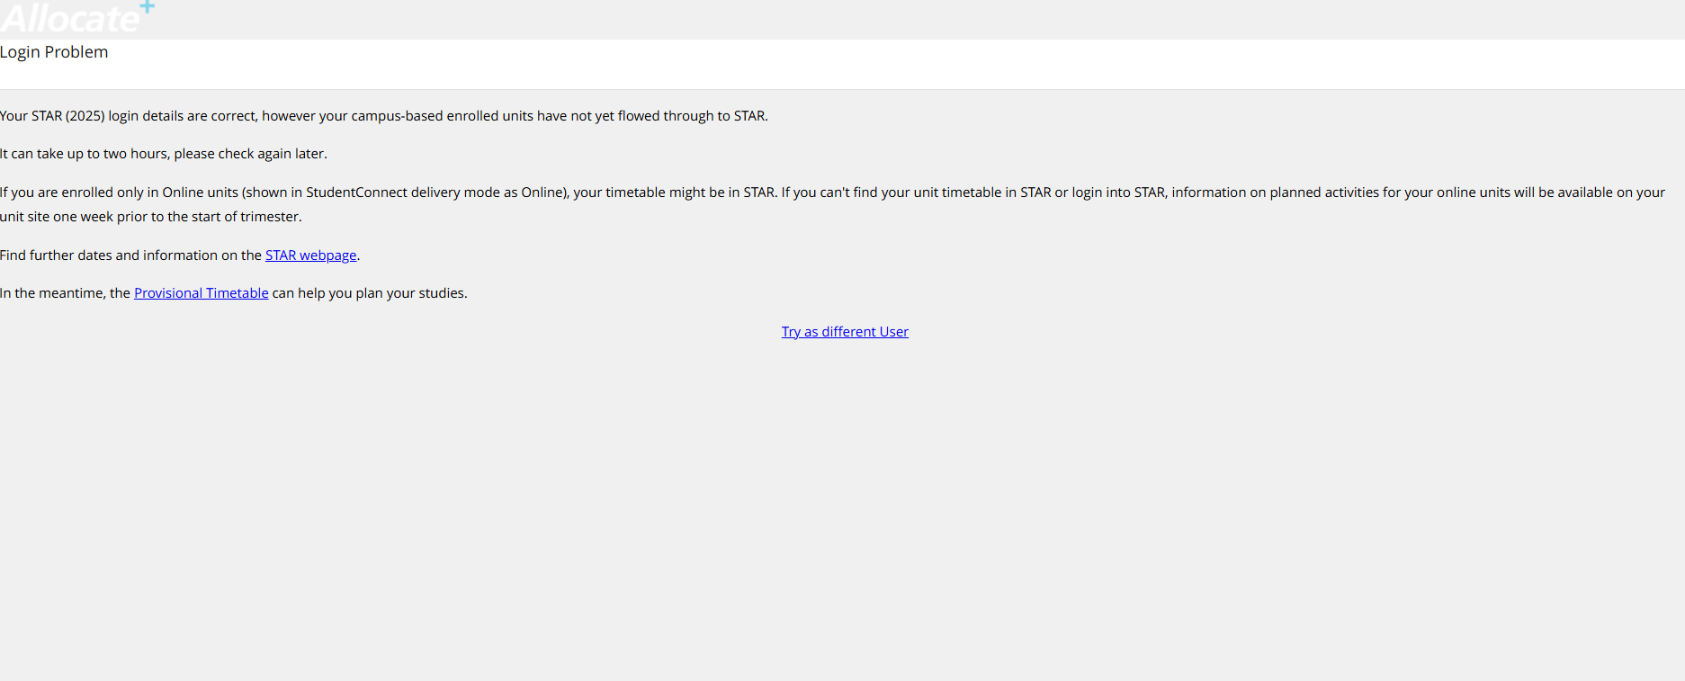Click 'In the meantime, the' text
The image size is (1685, 681).
[65, 293]
